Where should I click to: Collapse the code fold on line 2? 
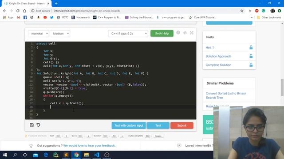click(34, 47)
